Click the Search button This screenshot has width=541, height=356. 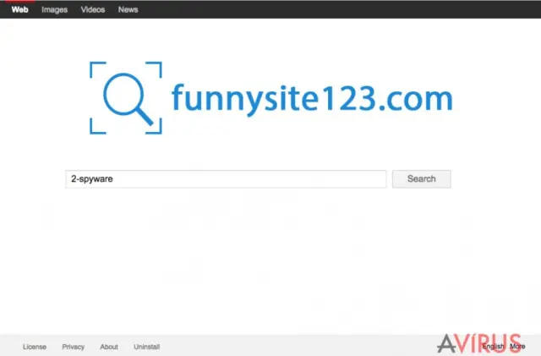point(421,179)
